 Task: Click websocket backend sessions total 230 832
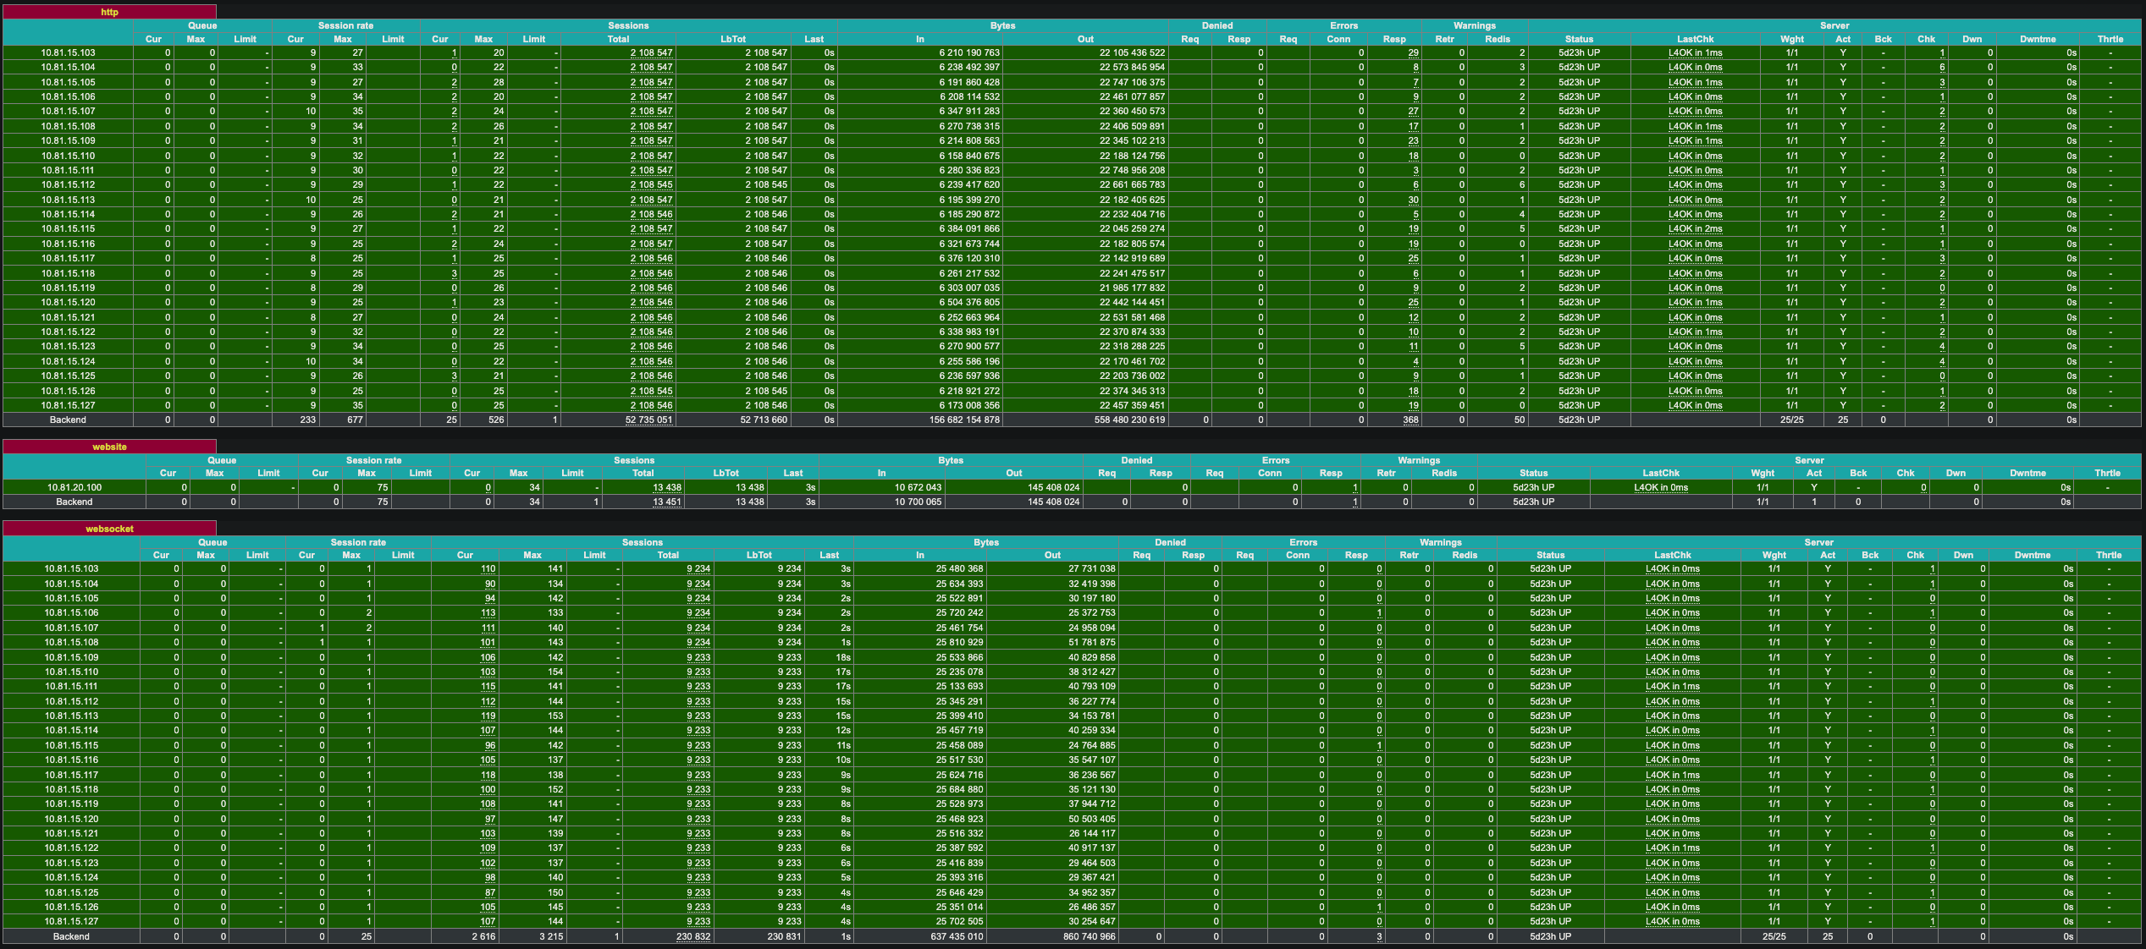click(x=693, y=937)
